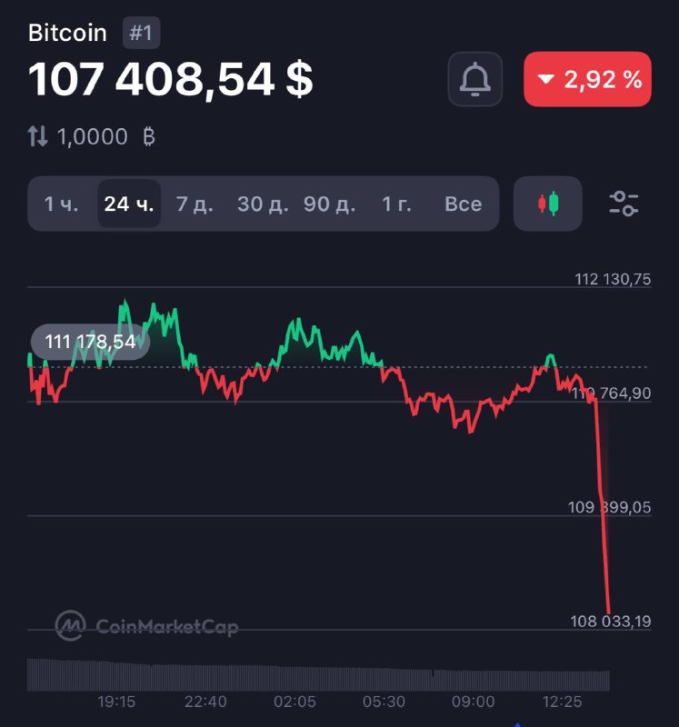
Task: View the 1 г. chart range
Action: coord(396,204)
